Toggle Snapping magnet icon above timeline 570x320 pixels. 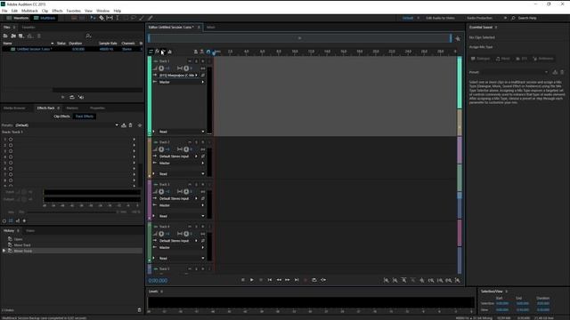[x=208, y=52]
